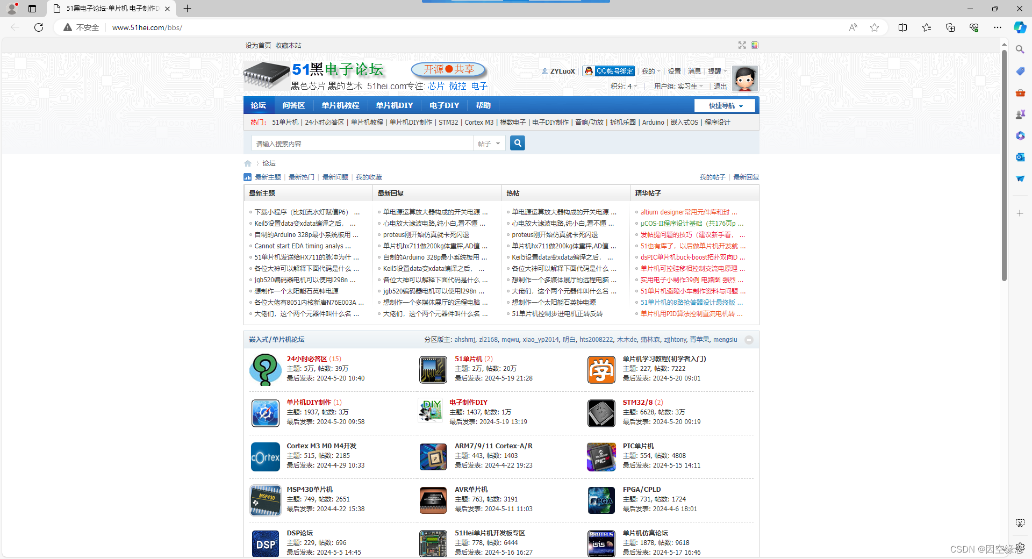The height and width of the screenshot is (559, 1032).
Task: Open the ARM7/9/11 Cortex-A/R forum icon
Action: 433,456
